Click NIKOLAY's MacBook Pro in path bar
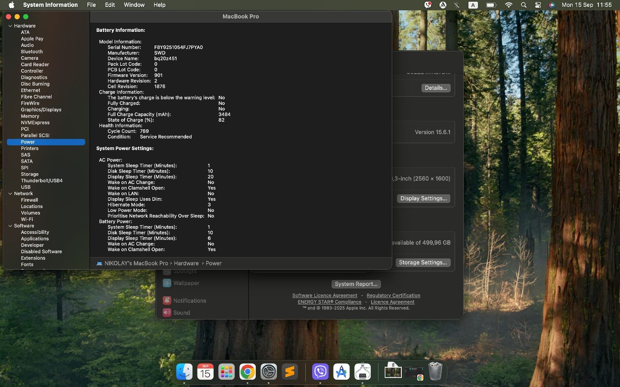 tap(136, 263)
